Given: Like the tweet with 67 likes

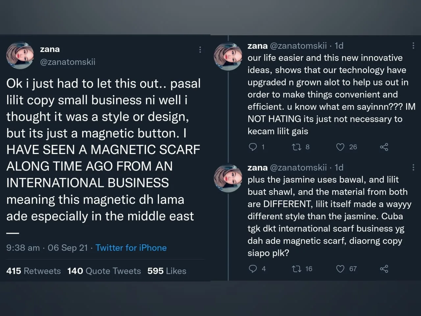Looking at the screenshot, I should tap(340, 269).
